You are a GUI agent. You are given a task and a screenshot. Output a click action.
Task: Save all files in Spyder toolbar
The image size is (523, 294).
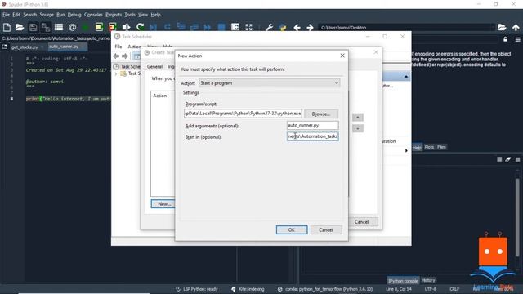(x=46, y=27)
